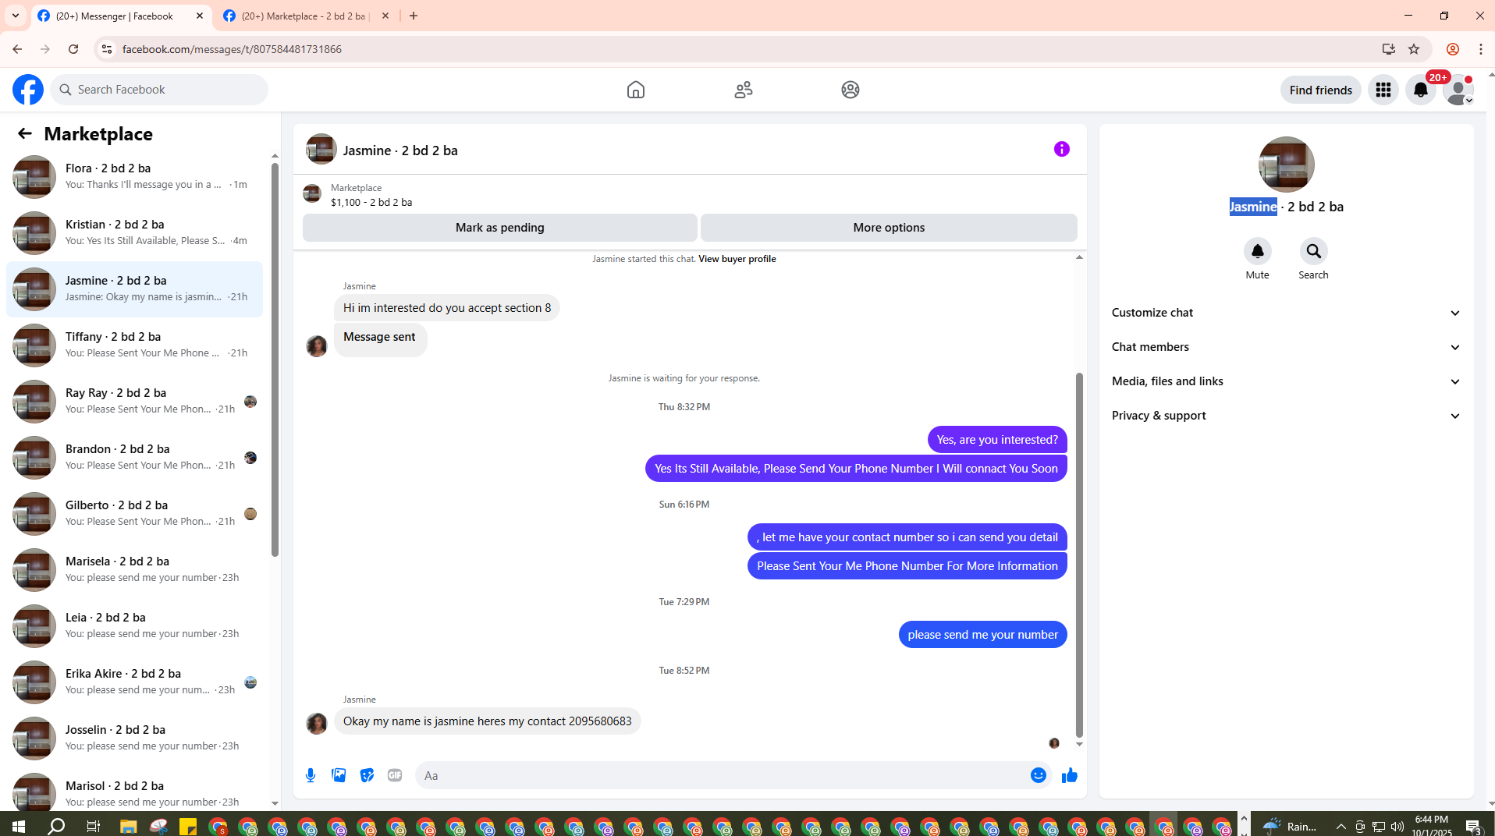This screenshot has width=1495, height=836.
Task: Open the Gilberto 2 bd 2 ba conversation
Action: click(134, 514)
